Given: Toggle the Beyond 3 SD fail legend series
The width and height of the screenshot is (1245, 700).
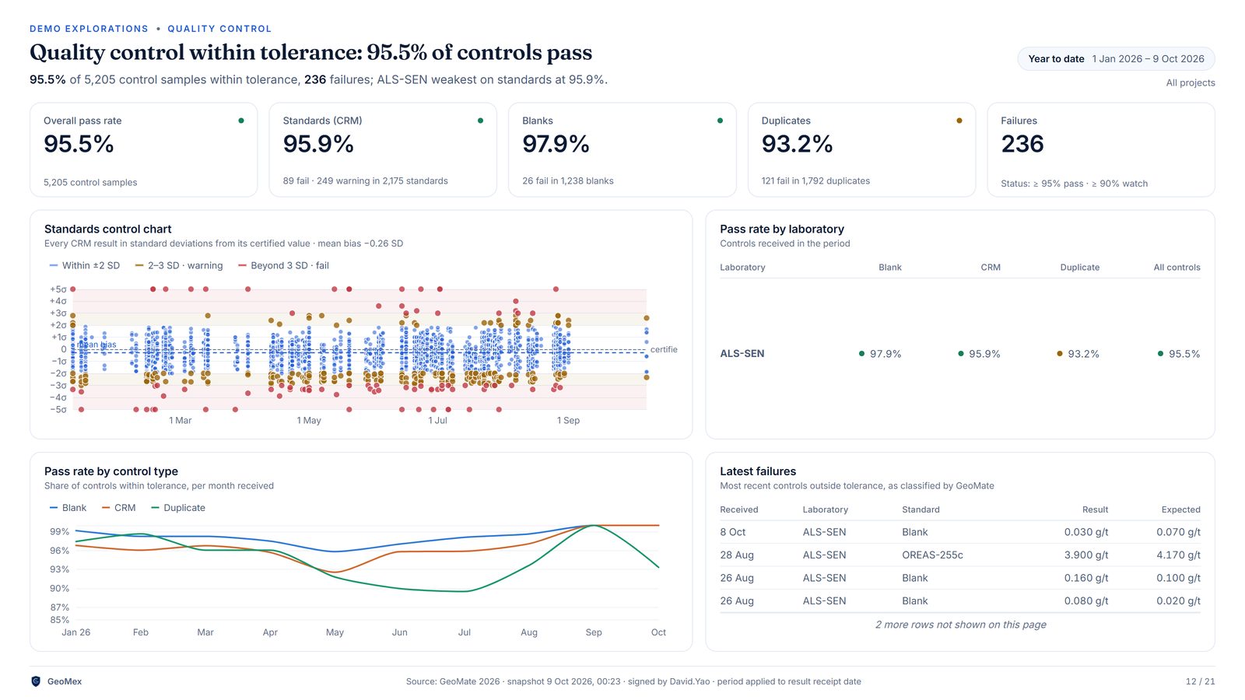Looking at the screenshot, I should 283,266.
